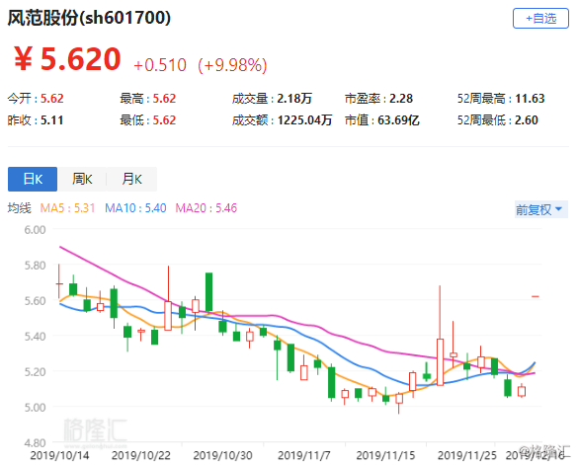
Task: Switch to the 月K monthly chart tab
Action: click(131, 179)
